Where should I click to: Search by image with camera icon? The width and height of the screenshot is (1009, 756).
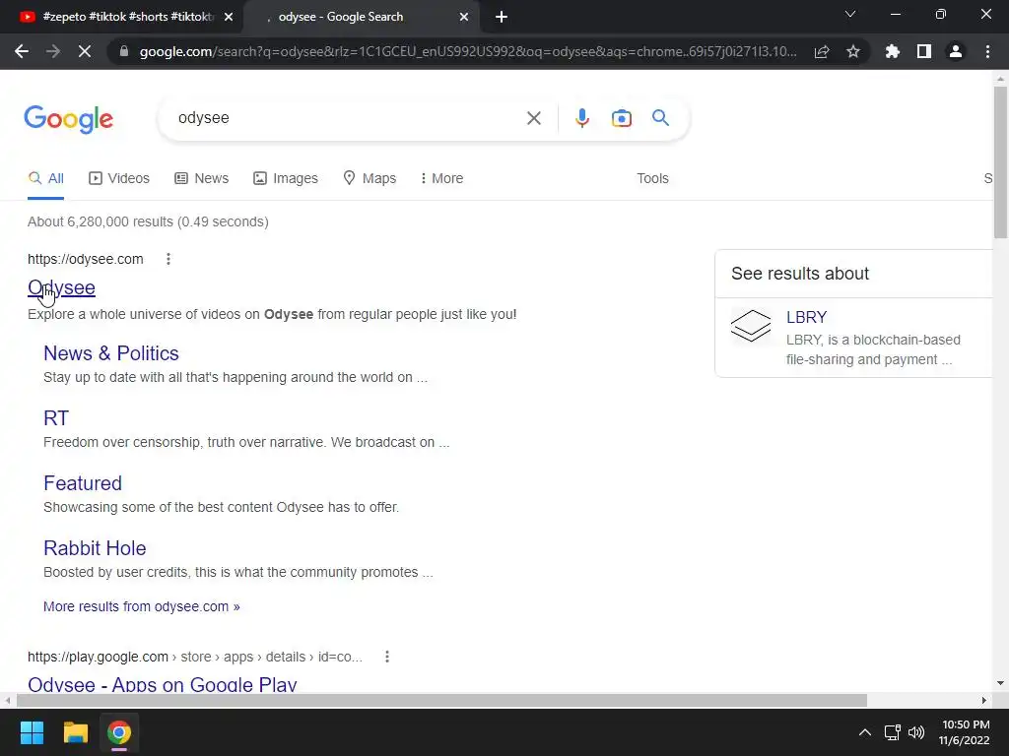[622, 118]
